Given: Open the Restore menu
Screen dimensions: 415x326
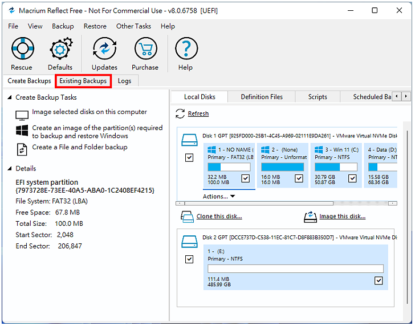Looking at the screenshot, I should click(x=95, y=26).
